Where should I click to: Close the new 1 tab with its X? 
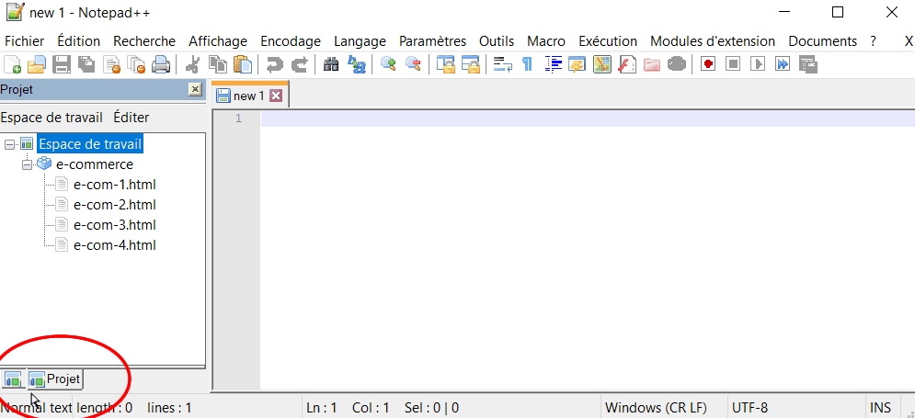coord(276,96)
